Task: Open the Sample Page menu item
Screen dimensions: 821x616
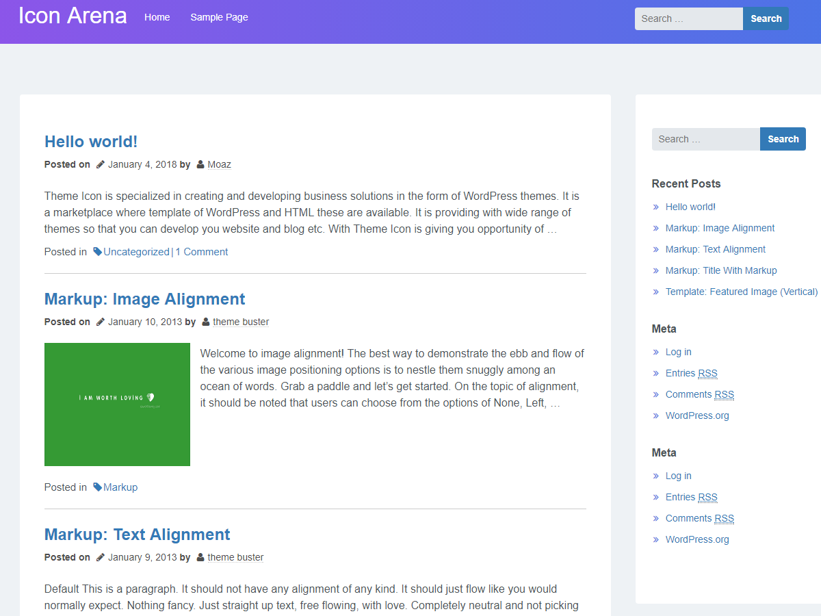Action: pos(219,17)
